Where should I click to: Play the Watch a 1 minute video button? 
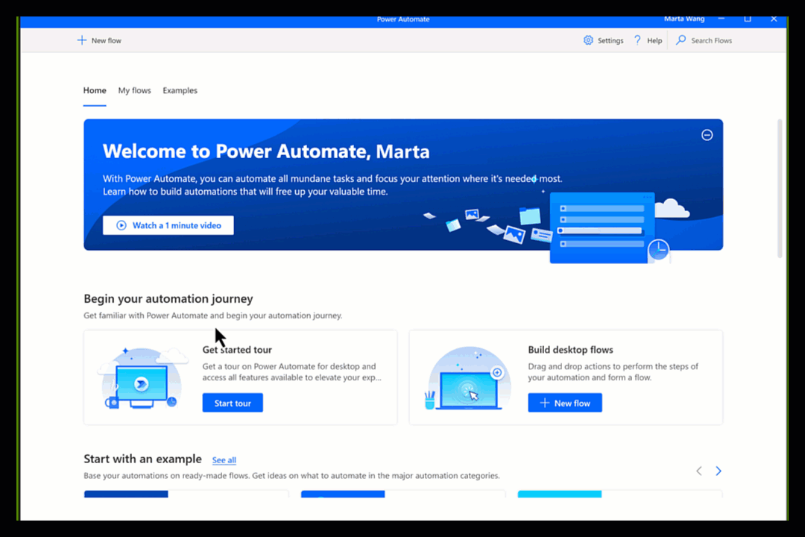pyautogui.click(x=168, y=225)
